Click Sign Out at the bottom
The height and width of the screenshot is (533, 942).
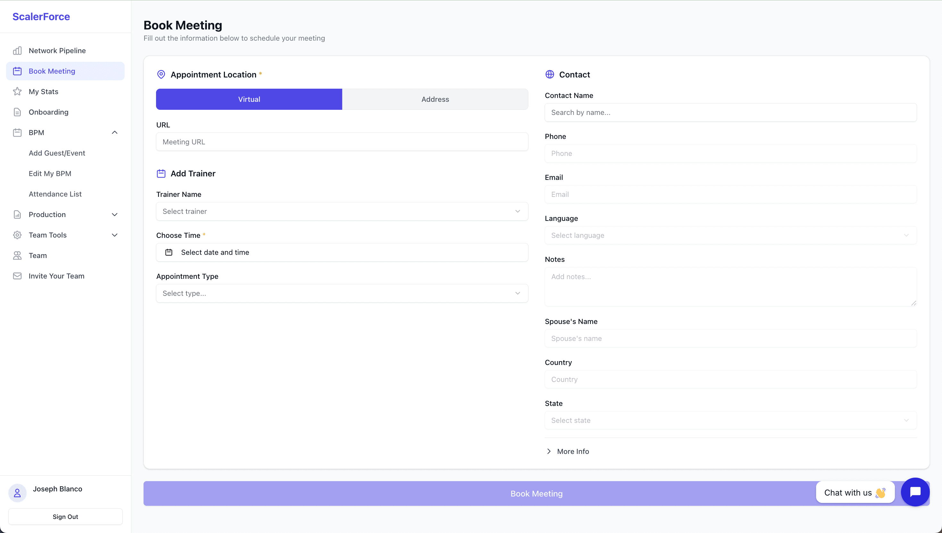[x=65, y=517]
